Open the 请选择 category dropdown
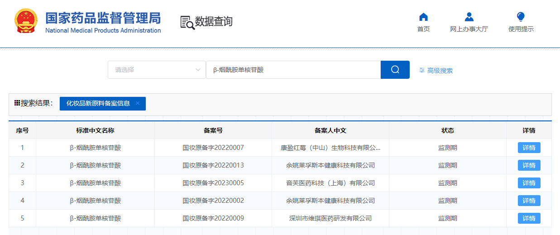Viewport: 560px width, 235px height. (x=157, y=70)
